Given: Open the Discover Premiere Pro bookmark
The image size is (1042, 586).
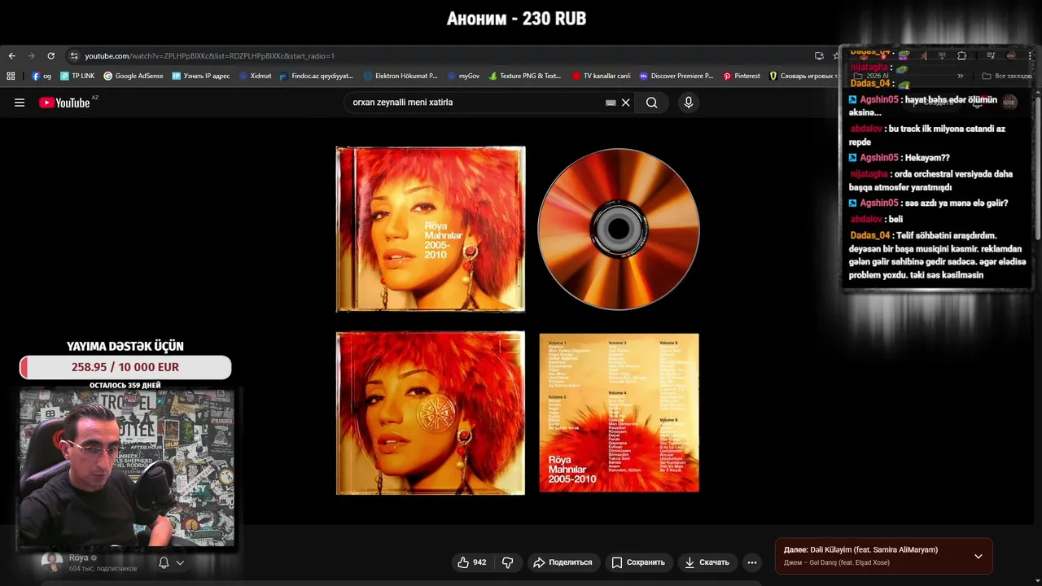Looking at the screenshot, I should (x=676, y=76).
